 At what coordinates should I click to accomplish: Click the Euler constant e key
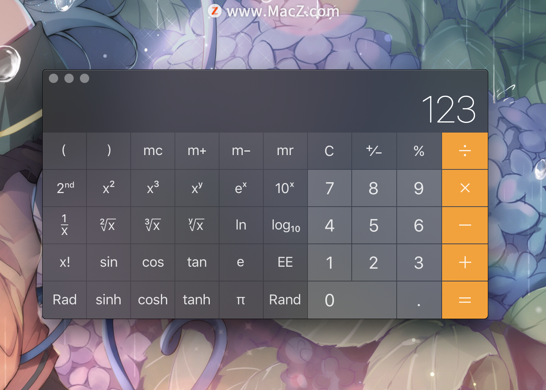pyautogui.click(x=241, y=262)
